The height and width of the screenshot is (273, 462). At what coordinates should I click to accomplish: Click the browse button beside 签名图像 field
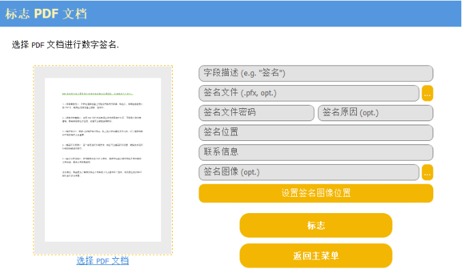pos(427,173)
